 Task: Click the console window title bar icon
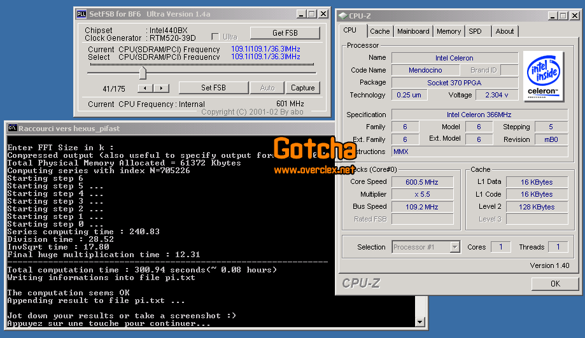click(x=12, y=128)
